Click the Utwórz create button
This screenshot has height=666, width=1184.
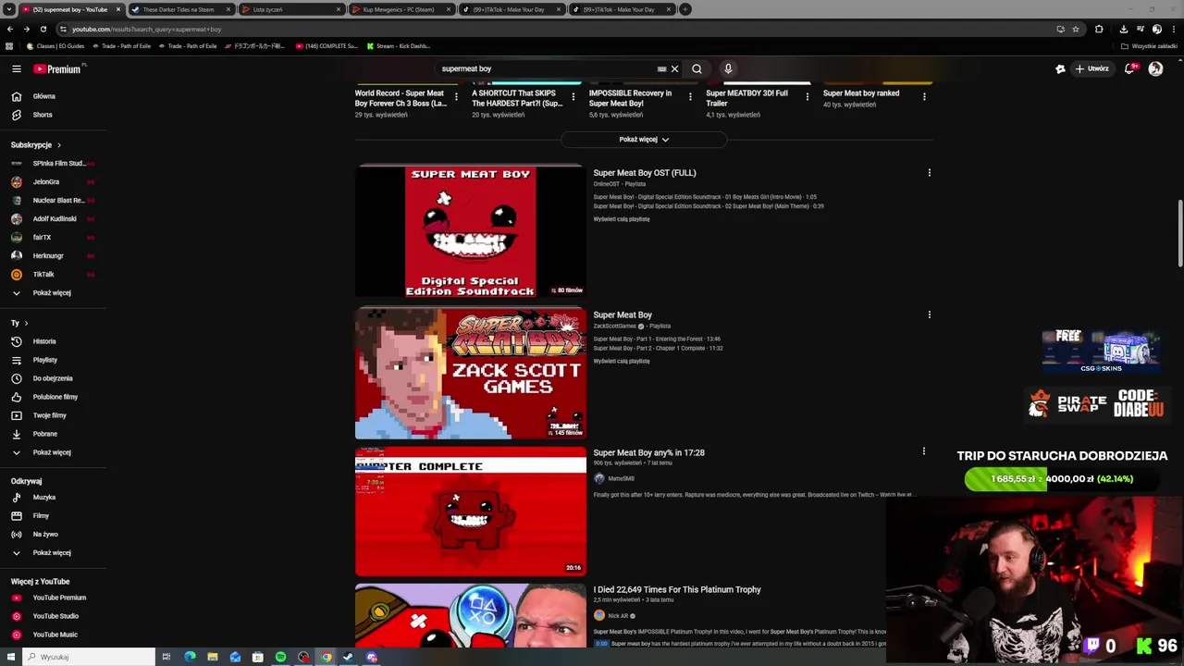[x=1091, y=68]
